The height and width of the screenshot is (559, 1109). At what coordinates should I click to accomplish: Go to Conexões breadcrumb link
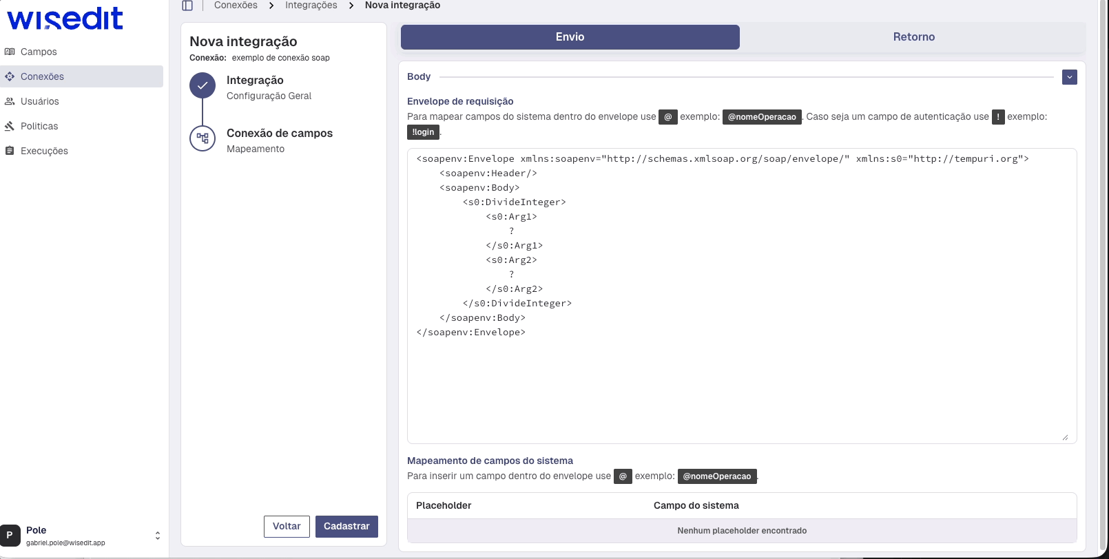click(x=236, y=6)
